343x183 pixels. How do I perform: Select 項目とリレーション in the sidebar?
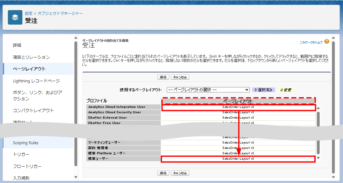coord(31,57)
